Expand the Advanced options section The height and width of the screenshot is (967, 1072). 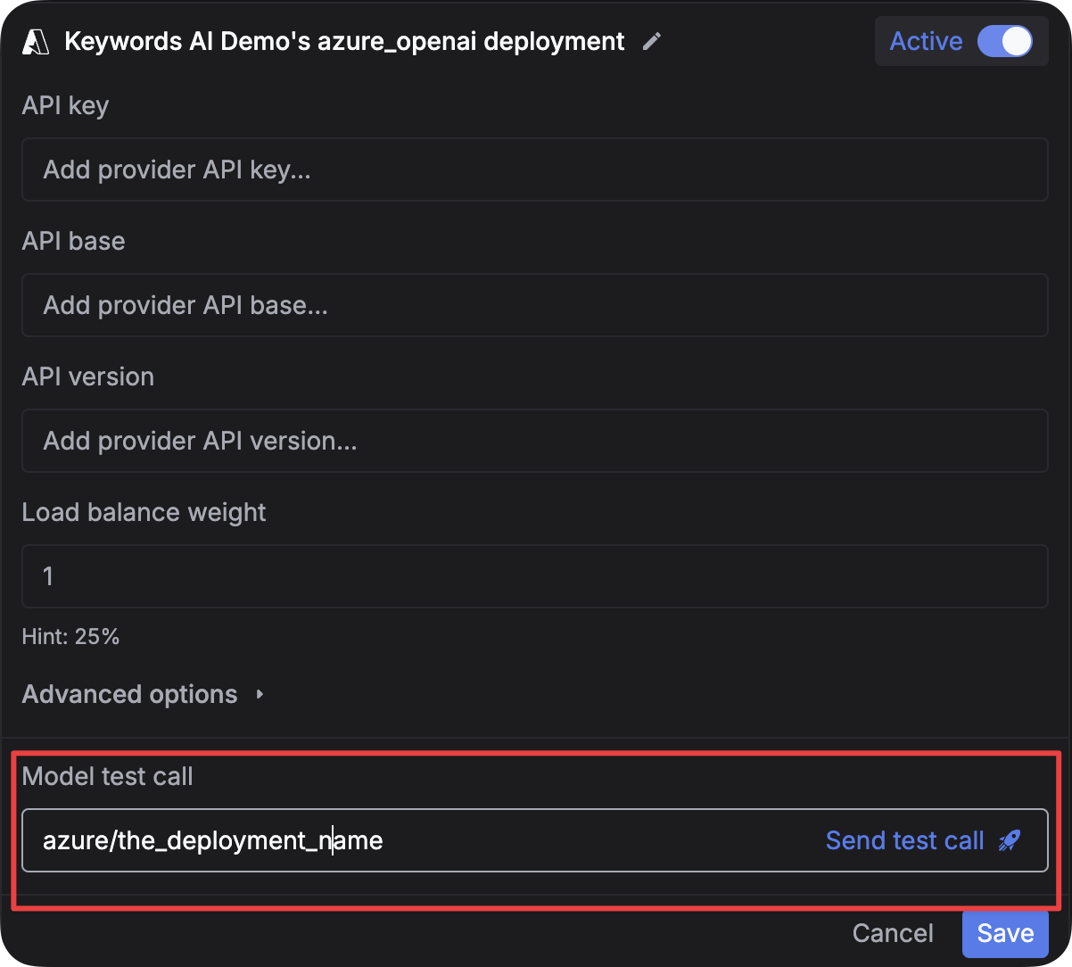coord(143,694)
